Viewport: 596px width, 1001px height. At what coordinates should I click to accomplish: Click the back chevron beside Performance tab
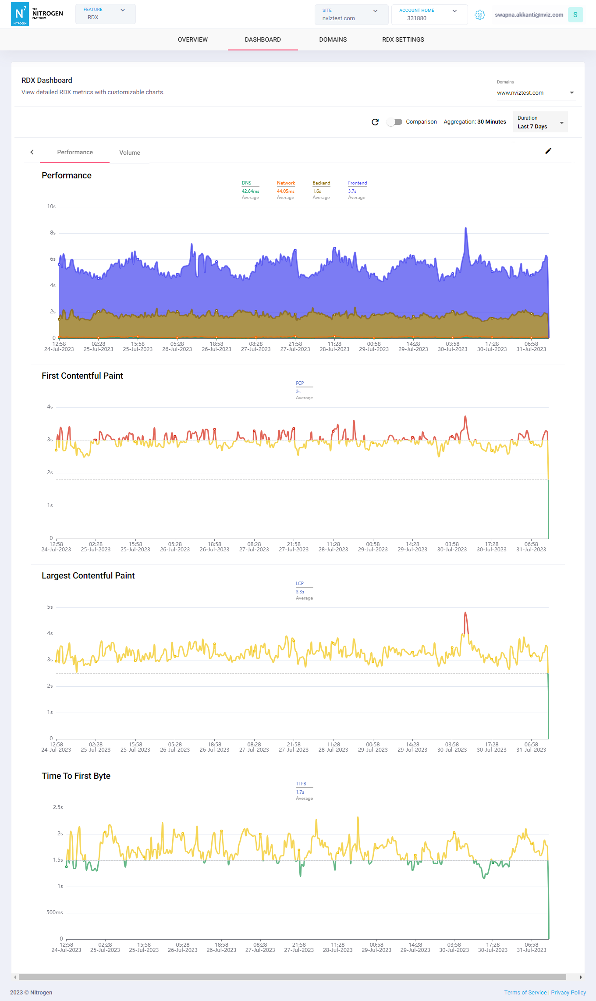pyautogui.click(x=32, y=152)
